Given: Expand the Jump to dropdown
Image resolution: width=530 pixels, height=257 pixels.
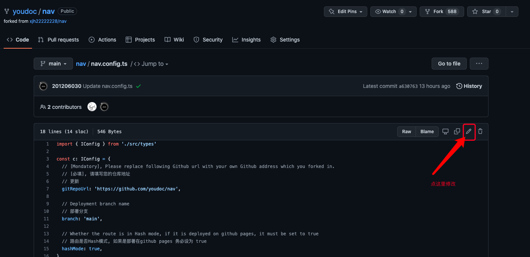Looking at the screenshot, I should point(151,64).
